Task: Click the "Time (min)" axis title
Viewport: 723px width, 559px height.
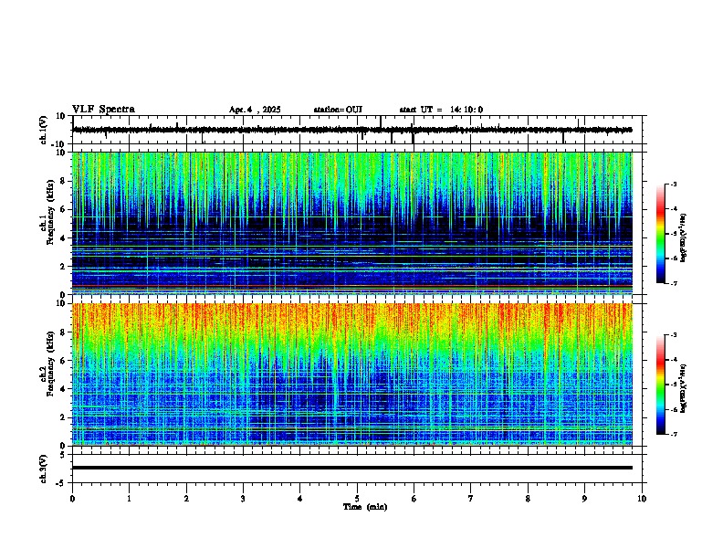Action: point(365,507)
